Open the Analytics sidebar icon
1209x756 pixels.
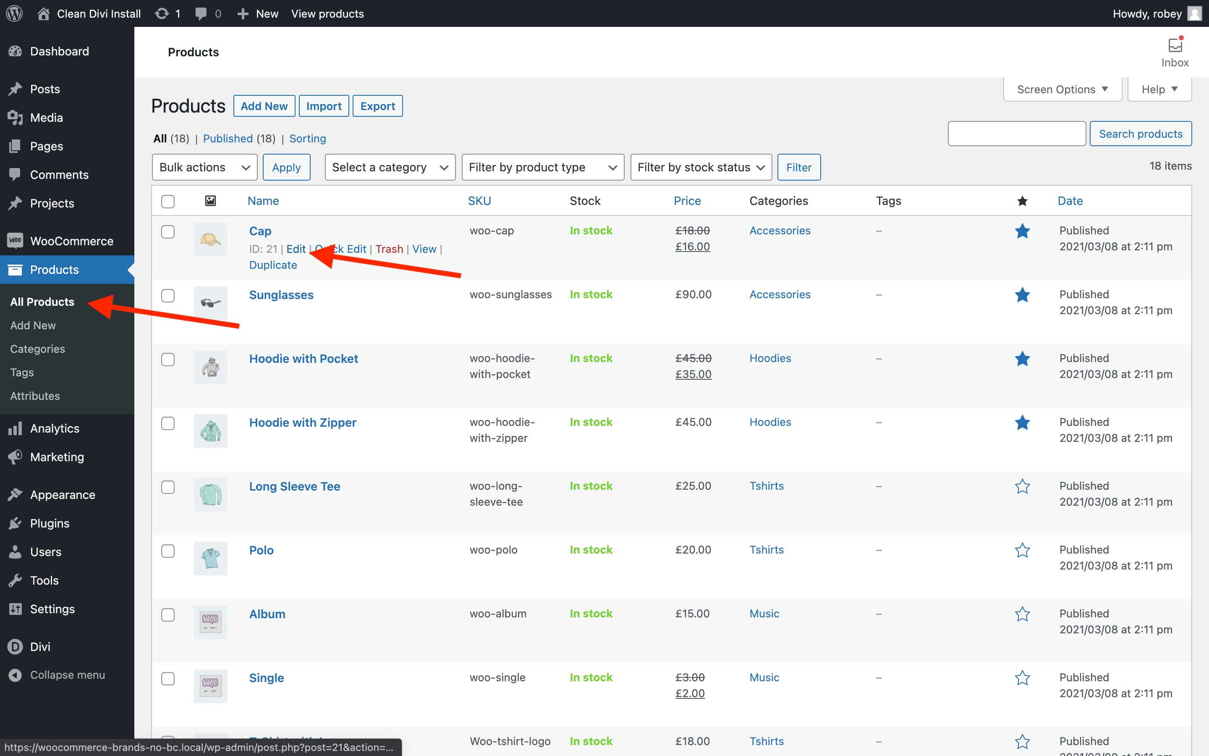point(15,428)
